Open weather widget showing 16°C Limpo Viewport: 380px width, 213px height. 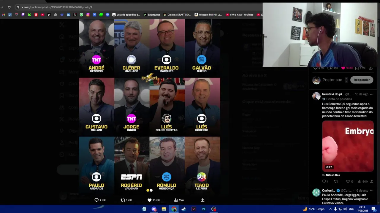point(313,209)
